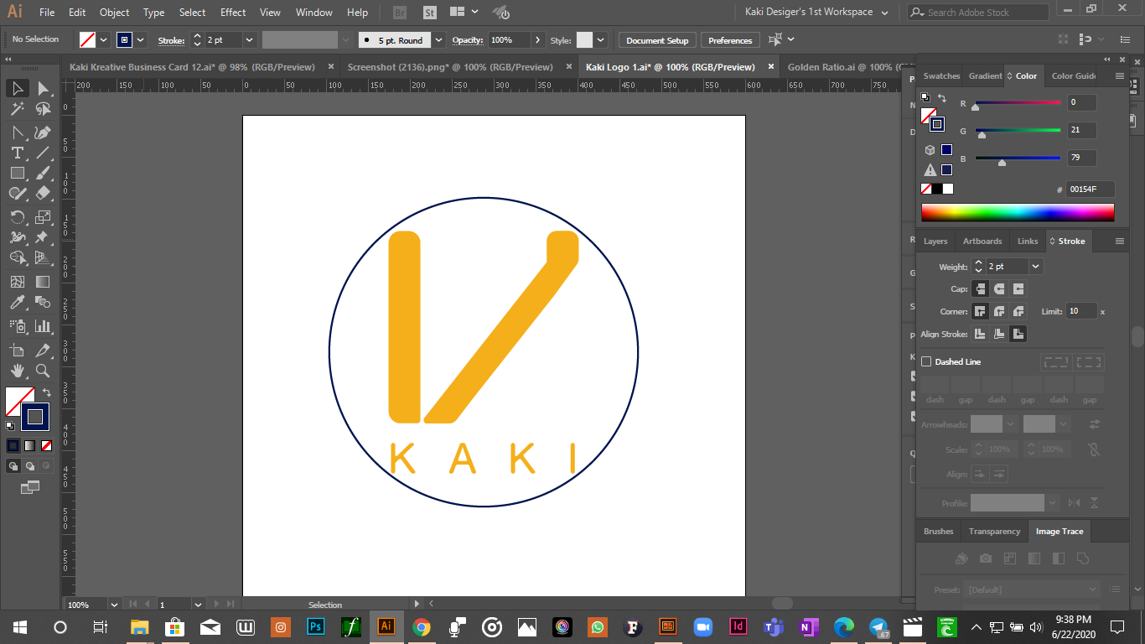
Task: Switch to Kaki Kreative Business Card 12.ai tab
Action: (192, 67)
